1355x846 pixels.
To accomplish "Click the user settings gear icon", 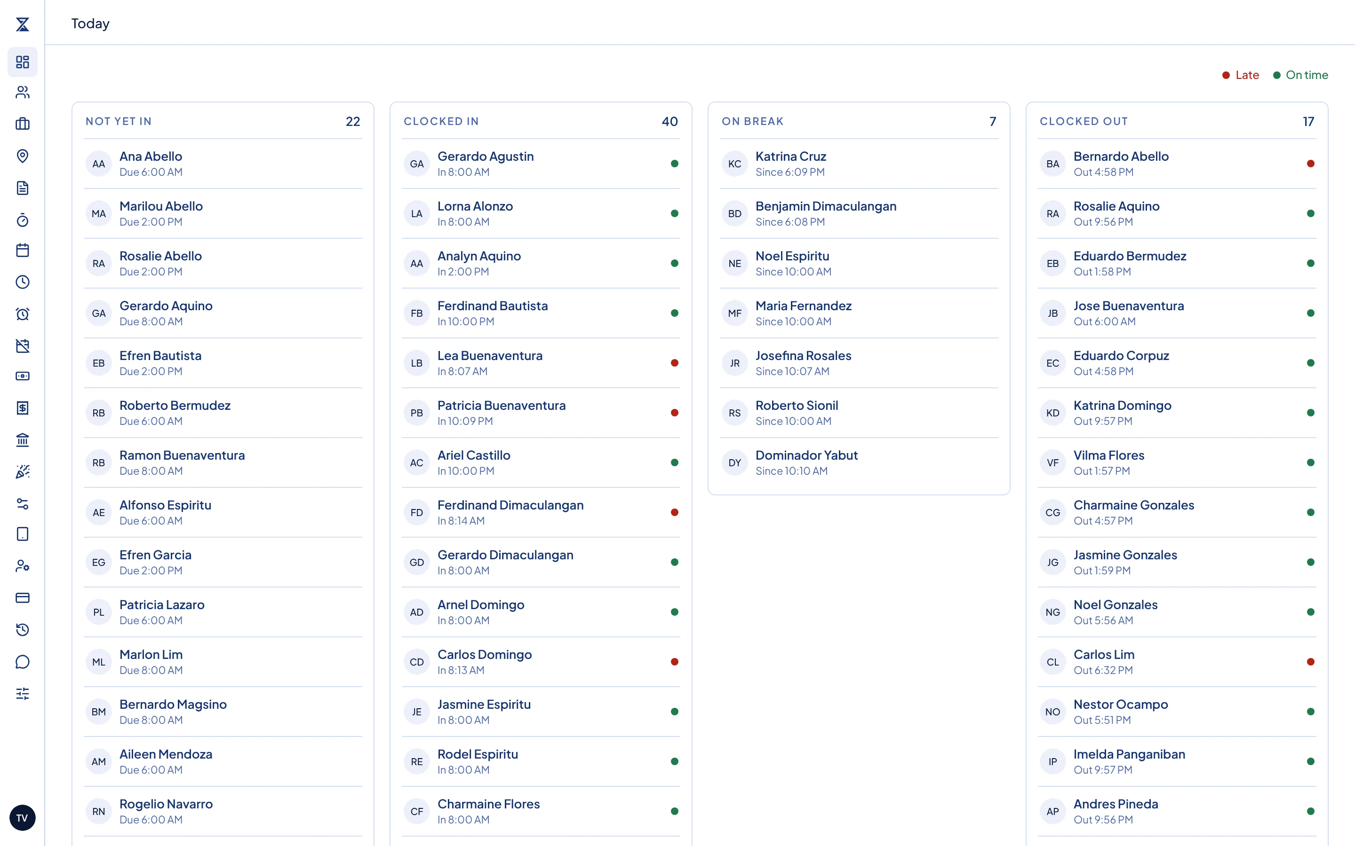I will (23, 566).
